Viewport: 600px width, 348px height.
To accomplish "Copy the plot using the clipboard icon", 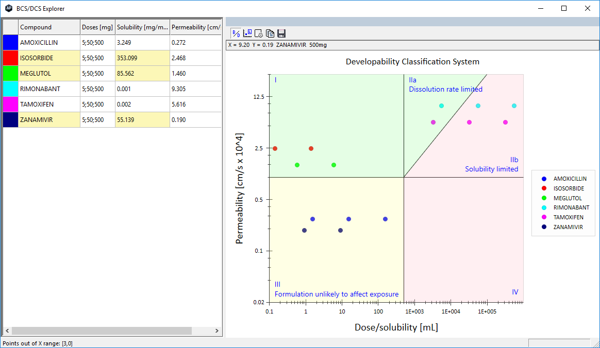I will (x=270, y=33).
